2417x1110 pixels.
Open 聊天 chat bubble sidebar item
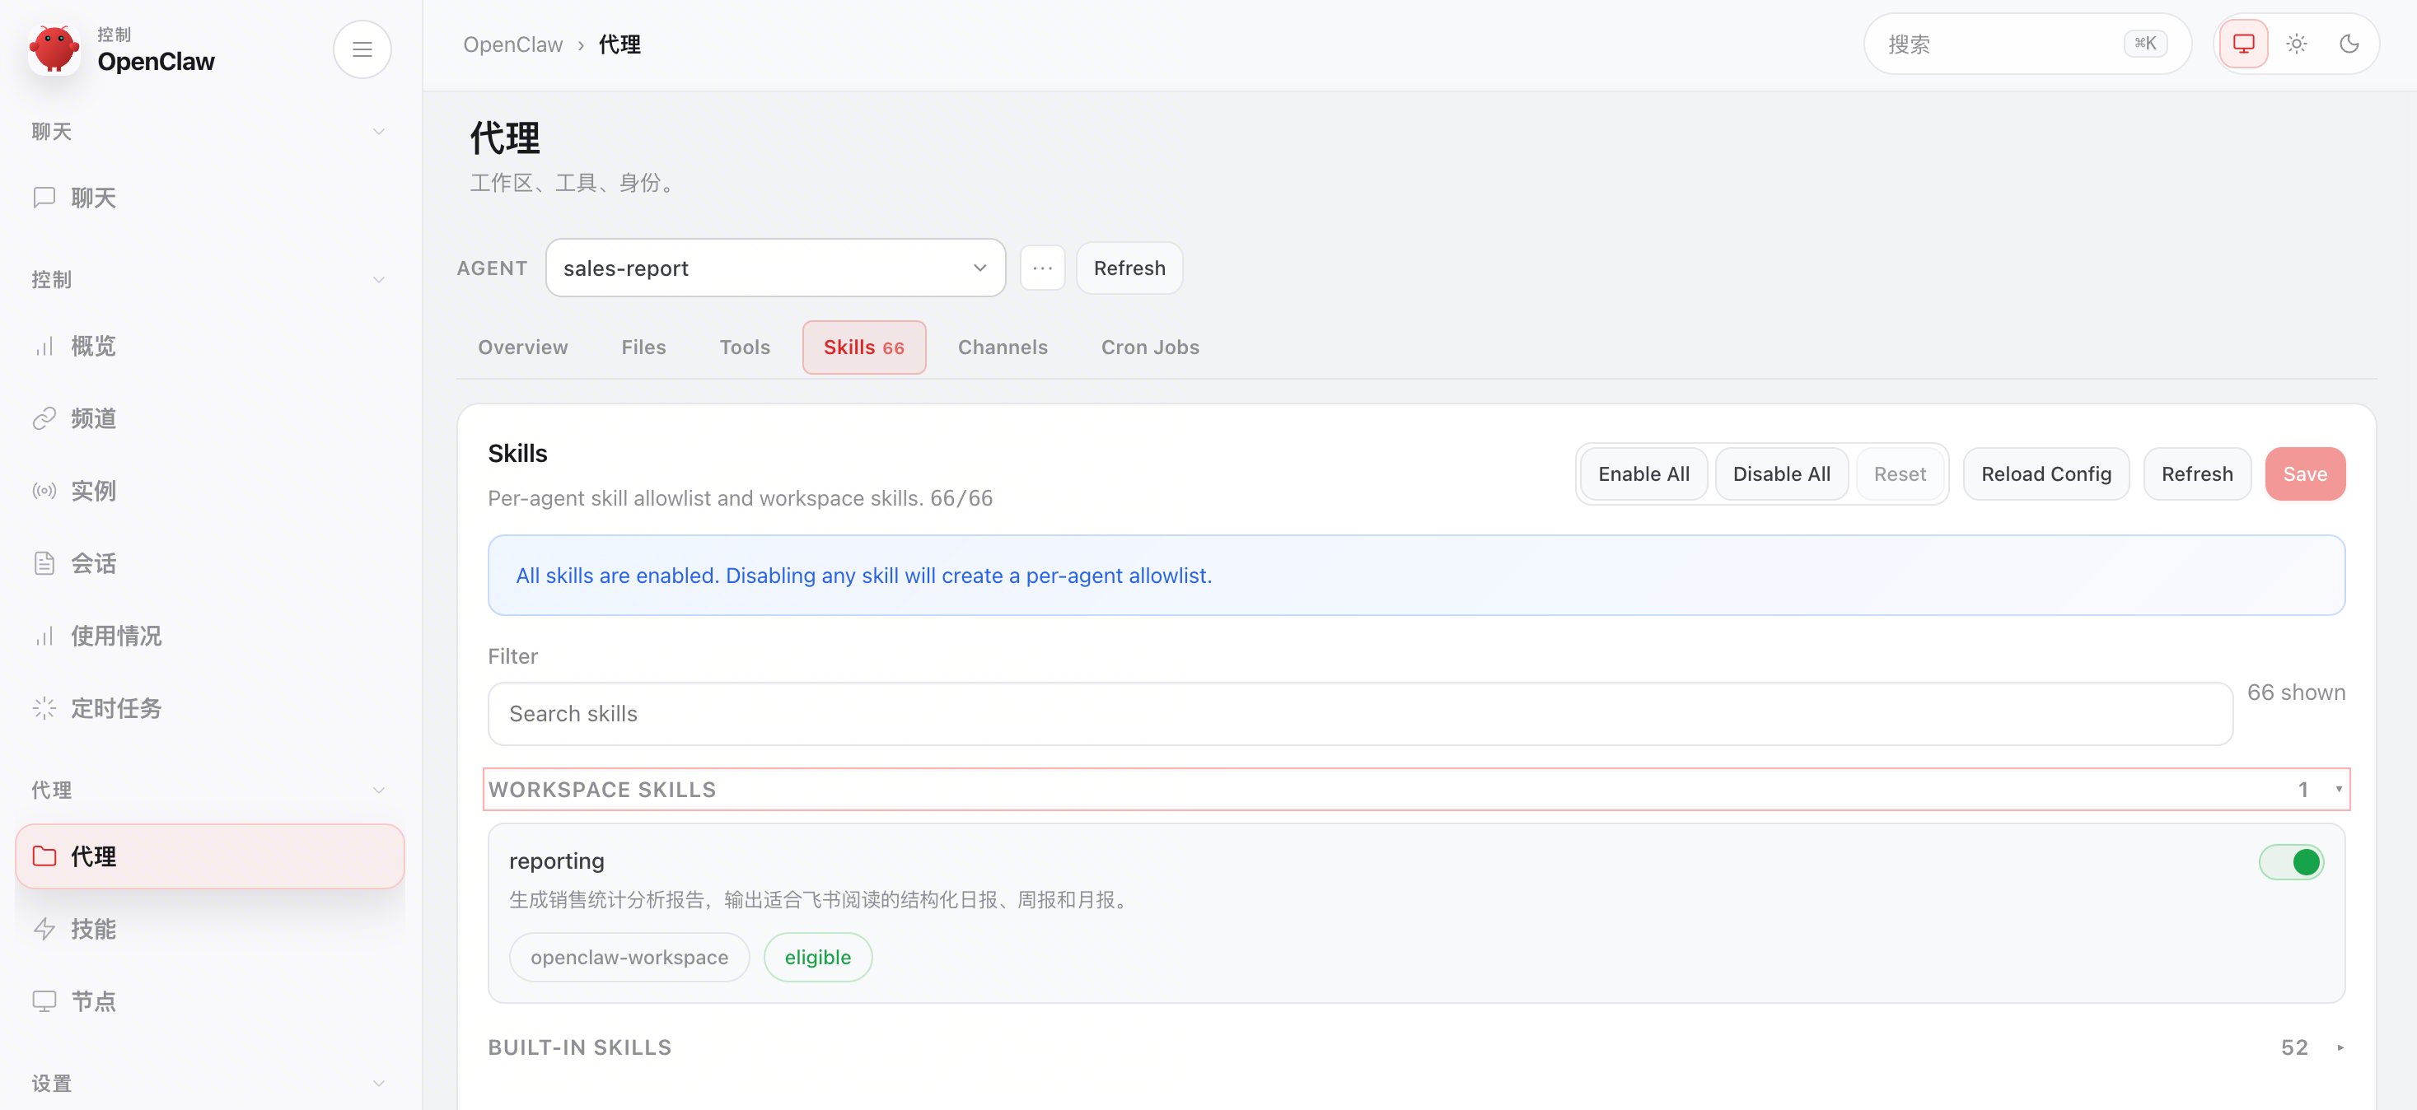pos(44,198)
